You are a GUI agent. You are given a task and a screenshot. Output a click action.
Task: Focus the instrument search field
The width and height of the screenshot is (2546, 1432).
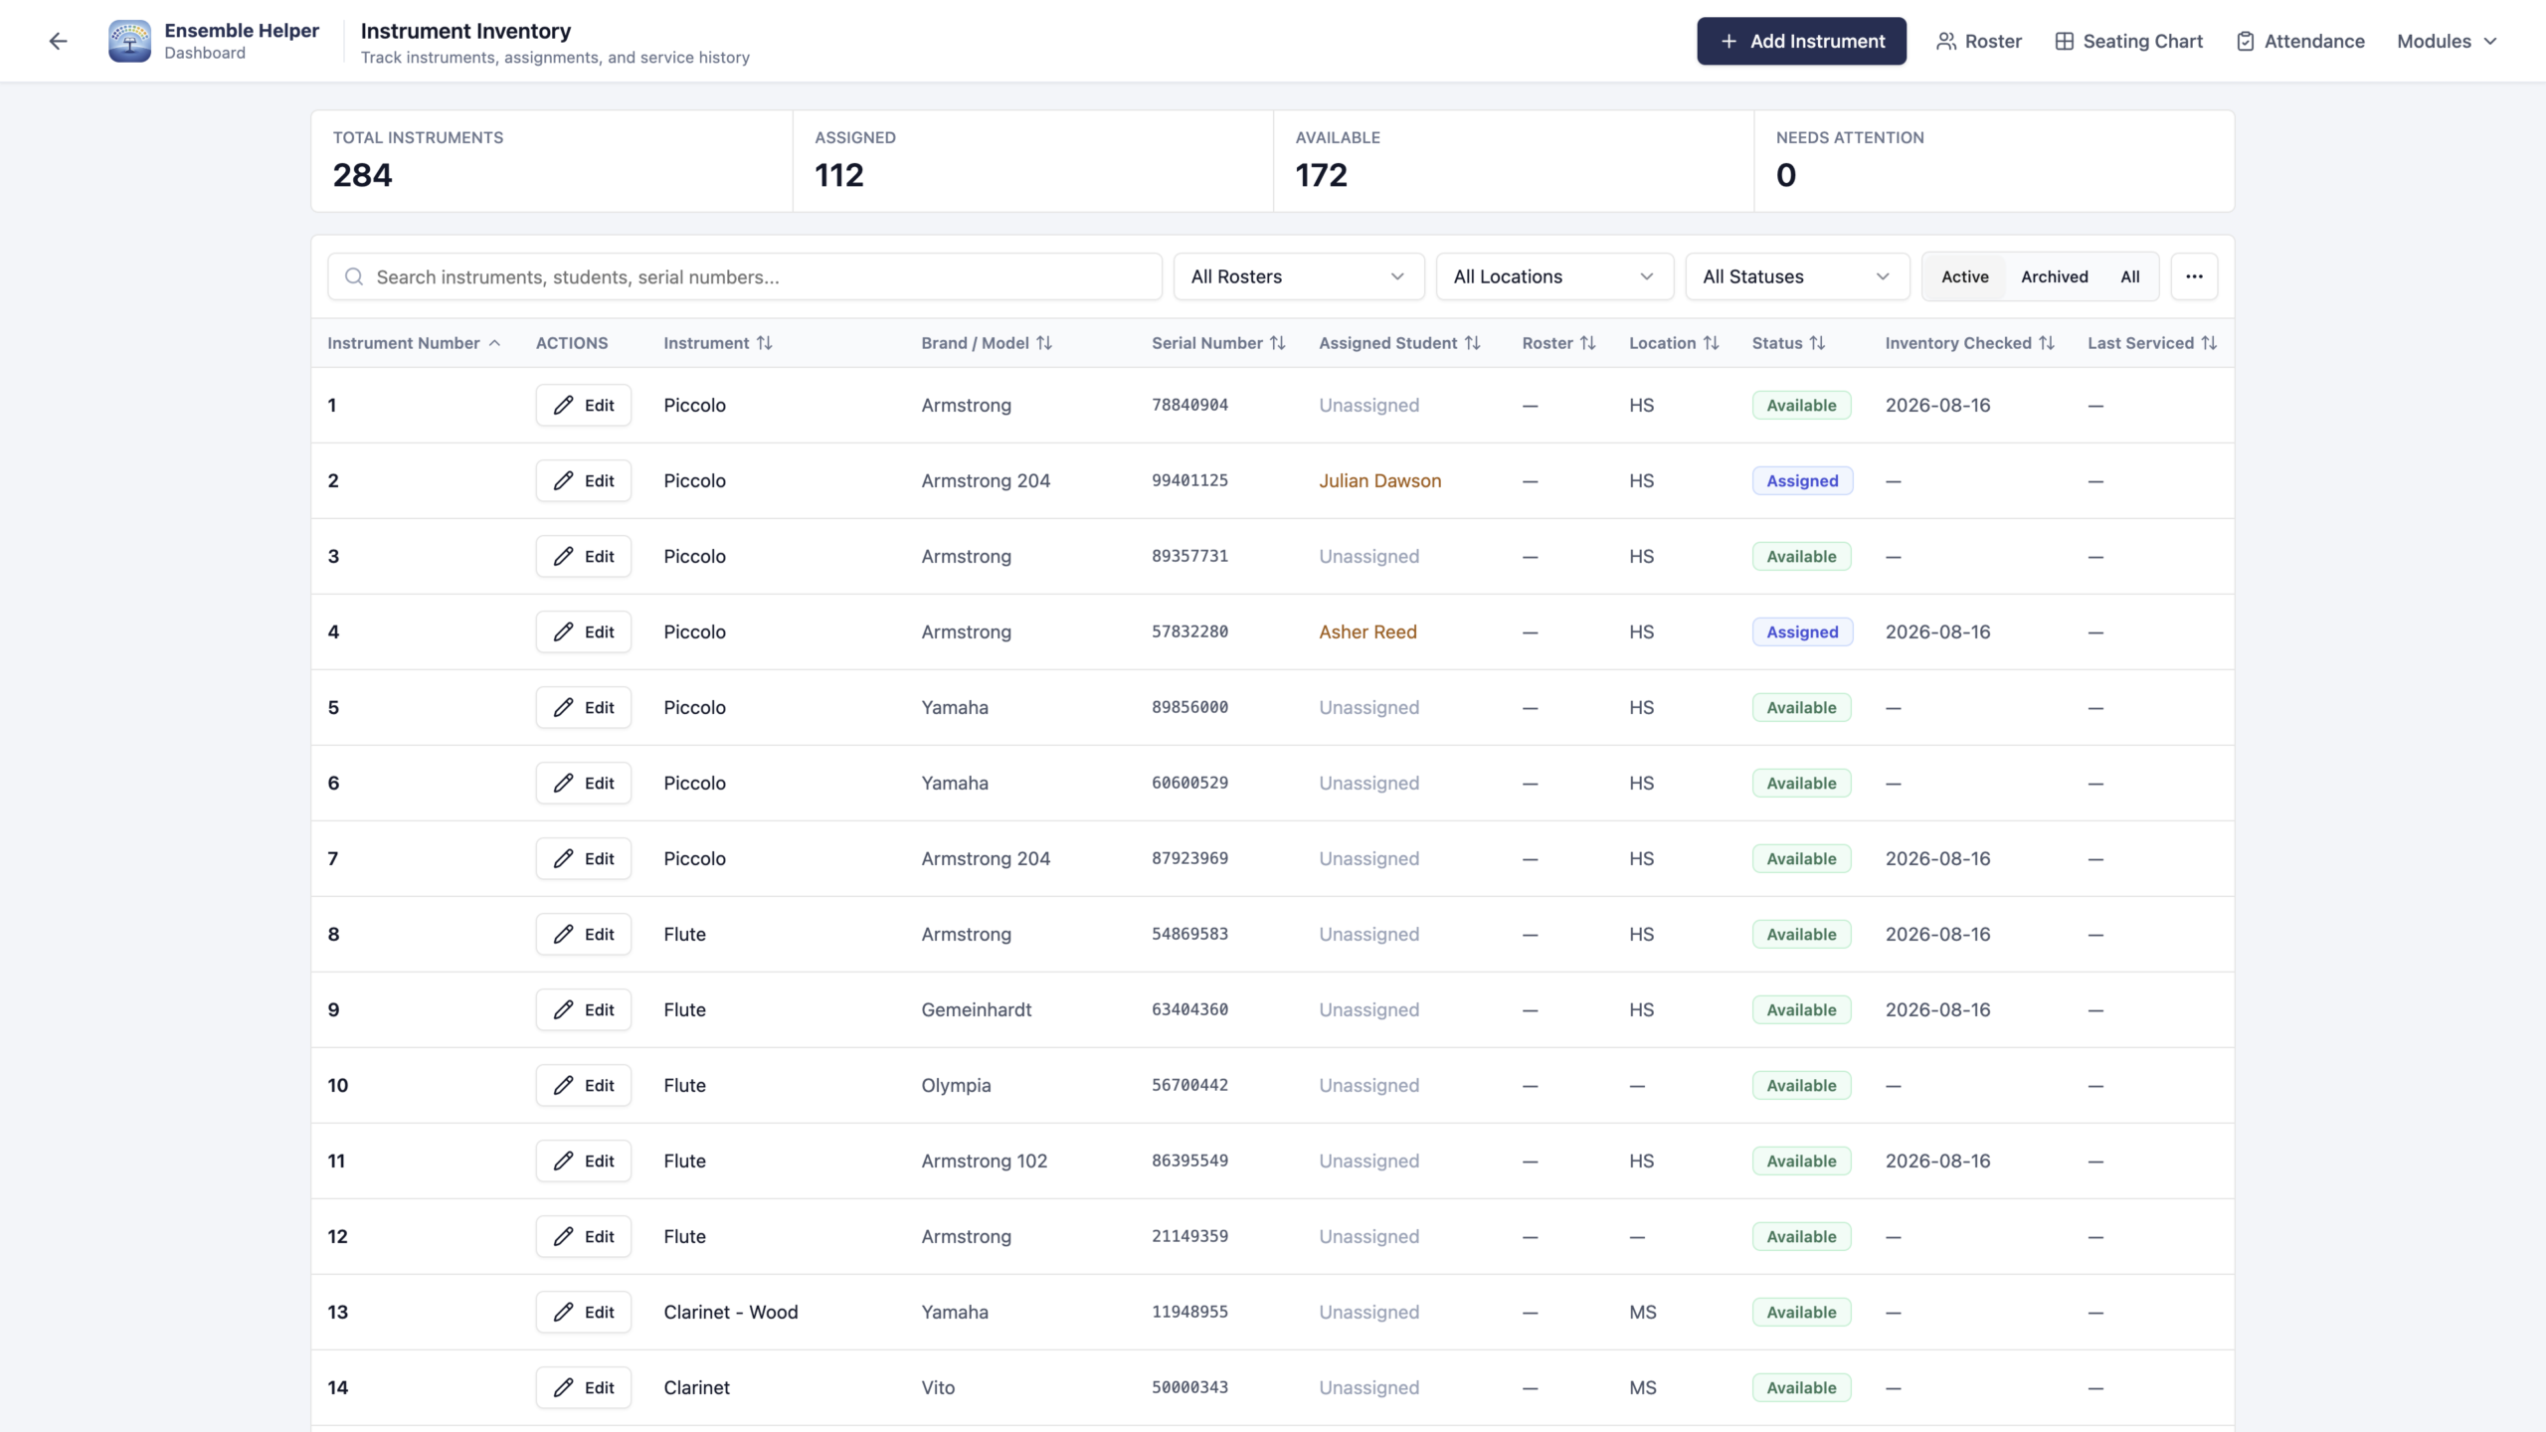click(x=745, y=276)
